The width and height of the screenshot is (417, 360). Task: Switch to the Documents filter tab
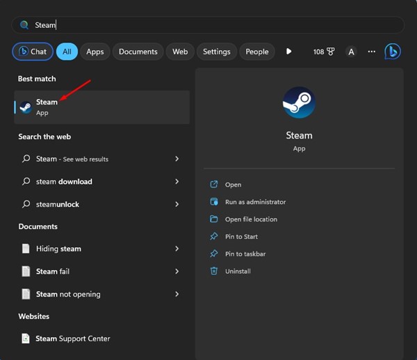point(138,52)
